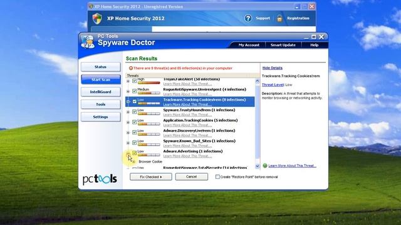Open the Settings section
Screen dimensions: 401x225
click(x=101, y=117)
